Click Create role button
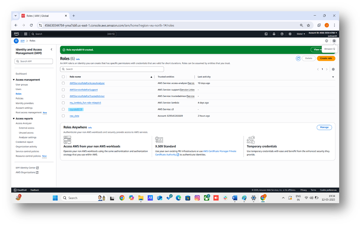Viewport: 362px width, 226px height. pos(326,58)
